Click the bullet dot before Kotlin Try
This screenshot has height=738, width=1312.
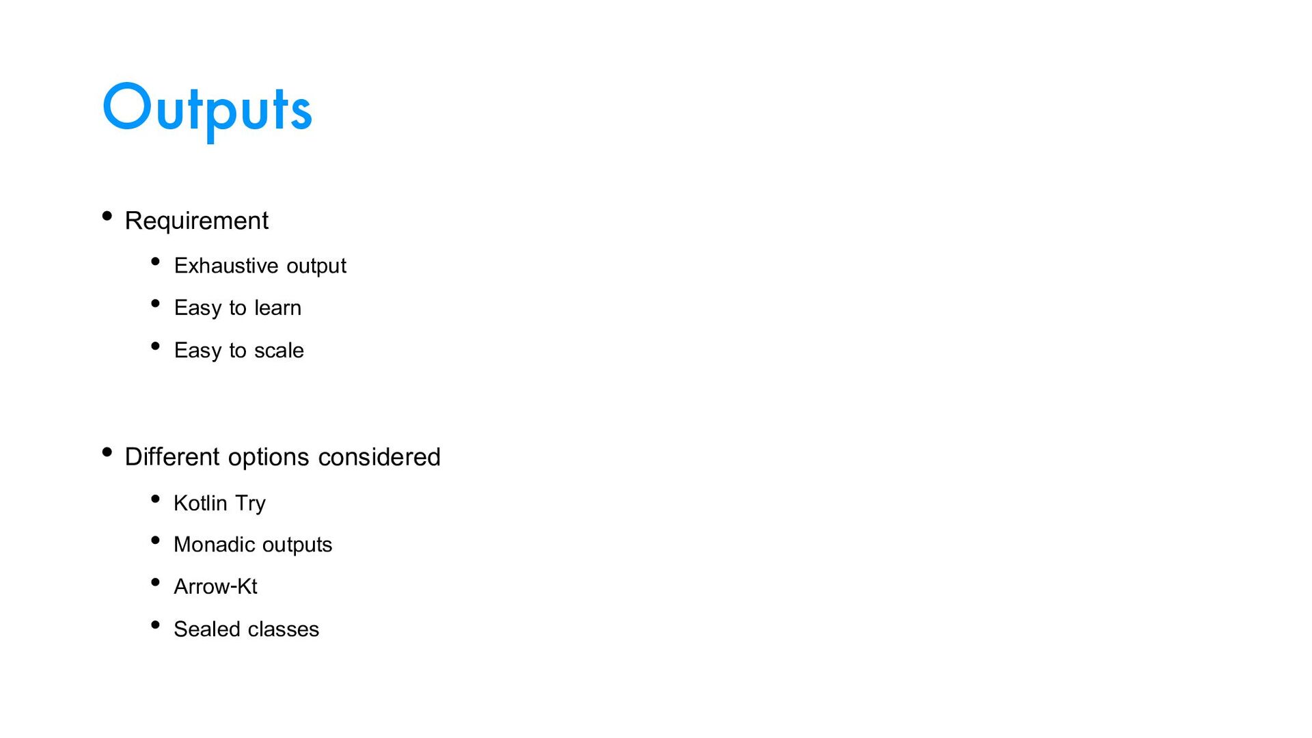[x=156, y=500]
